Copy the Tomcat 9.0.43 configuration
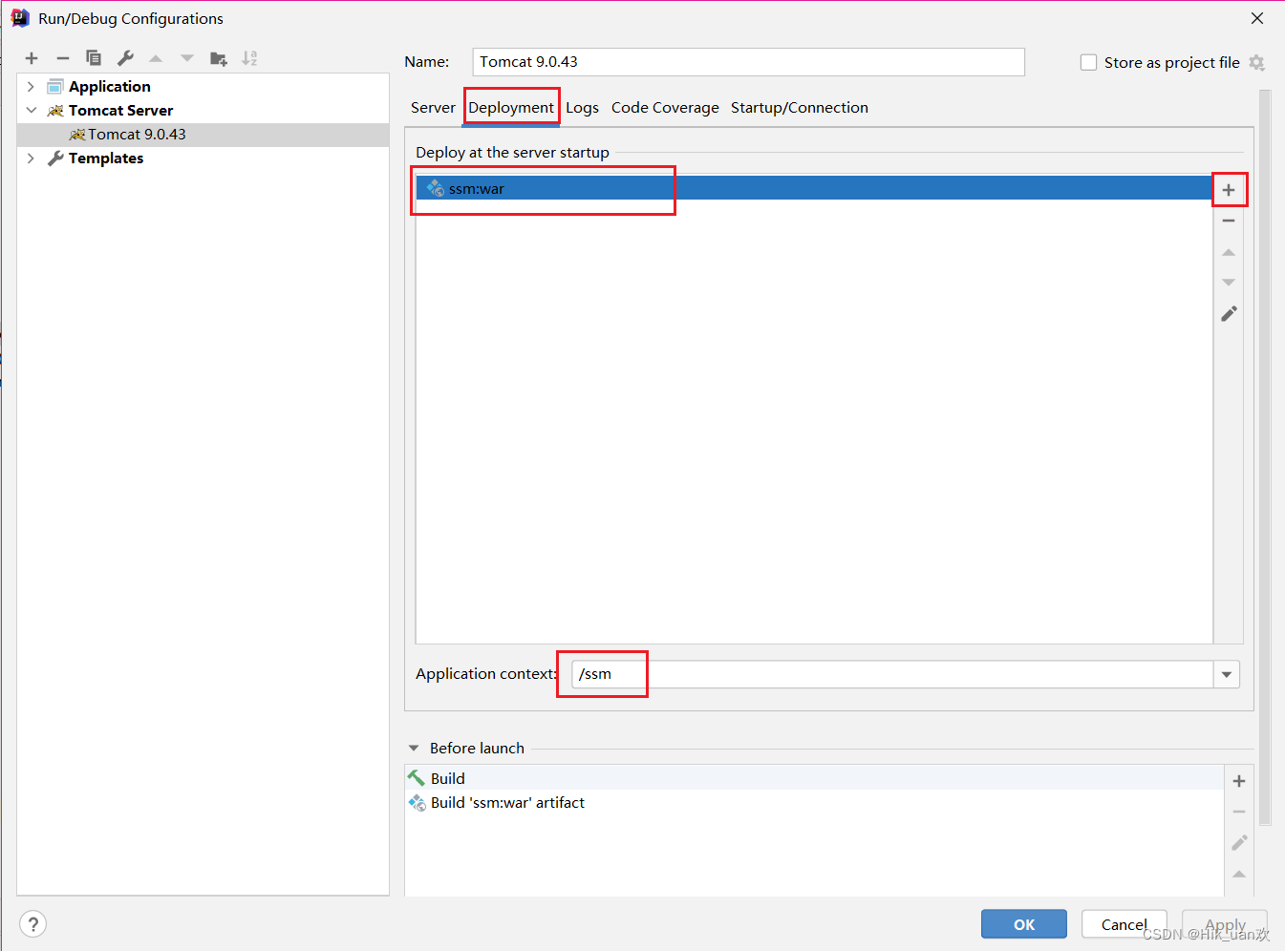 pyautogui.click(x=94, y=58)
